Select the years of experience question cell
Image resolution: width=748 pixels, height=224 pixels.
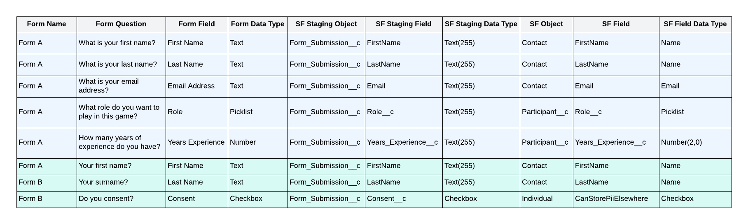click(x=119, y=142)
